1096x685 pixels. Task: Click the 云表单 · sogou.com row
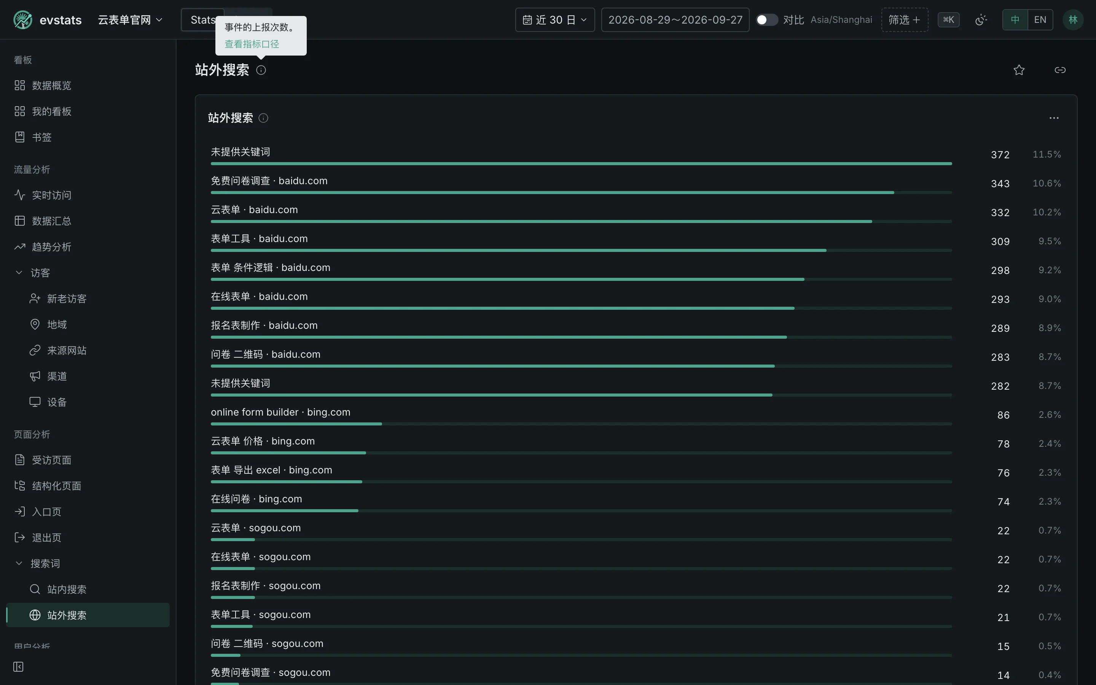(636, 530)
